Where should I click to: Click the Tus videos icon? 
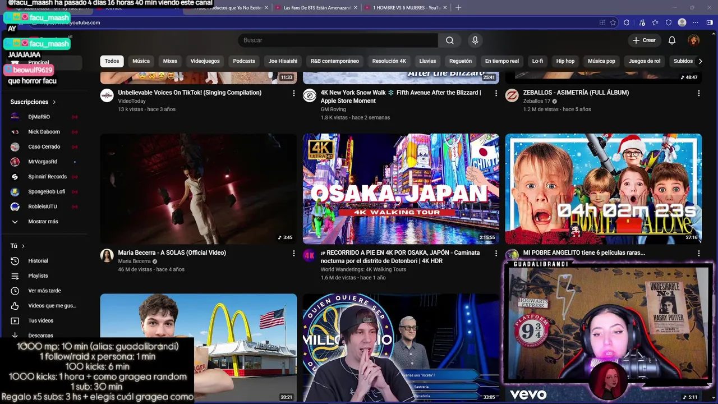15,321
